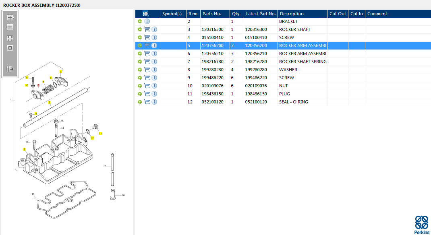This screenshot has height=235, width=431.
Task: Zoom out of the parts diagram
Action: [x=10, y=27]
